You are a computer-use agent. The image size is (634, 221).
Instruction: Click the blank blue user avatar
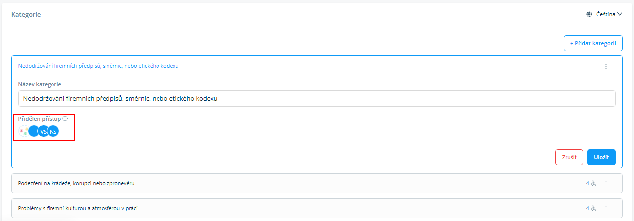coord(33,131)
